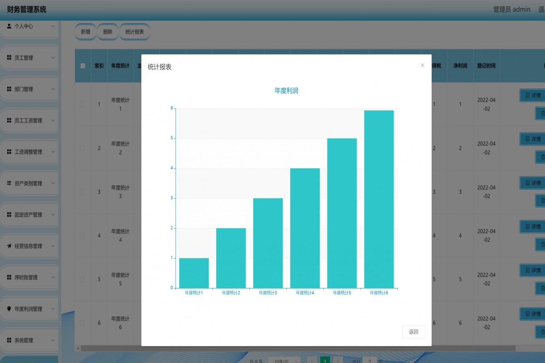Check the checkbox for row 年度统计1

(x=83, y=104)
